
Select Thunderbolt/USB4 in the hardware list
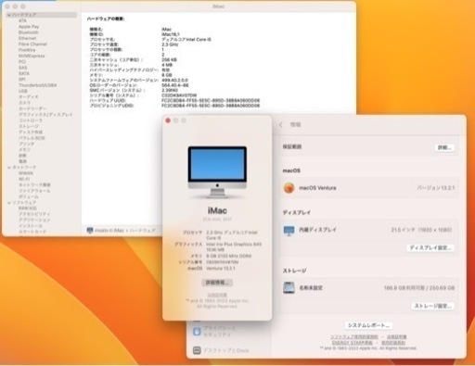click(x=38, y=85)
